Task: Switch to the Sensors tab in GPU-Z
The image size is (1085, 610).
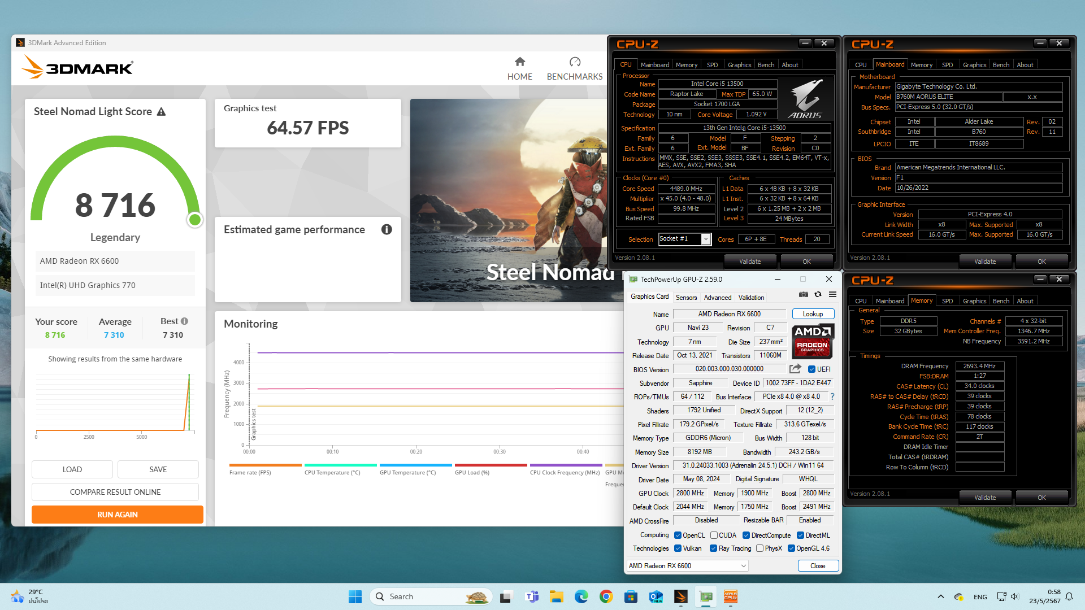Action: pyautogui.click(x=686, y=298)
